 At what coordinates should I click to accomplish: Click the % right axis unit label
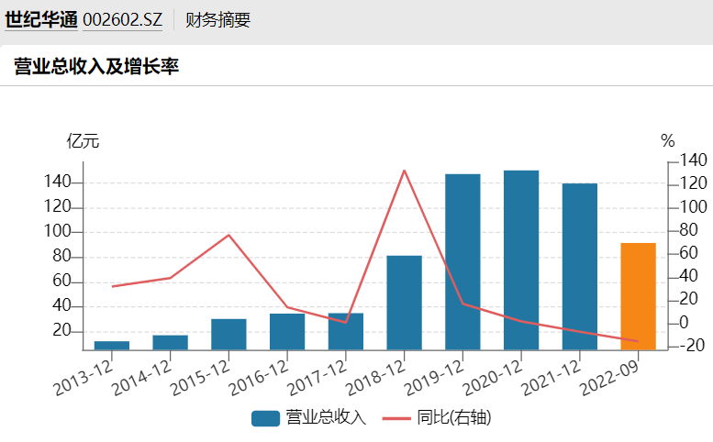pyautogui.click(x=667, y=141)
